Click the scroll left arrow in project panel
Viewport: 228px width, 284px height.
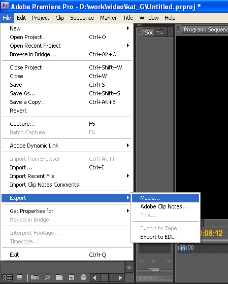point(94,277)
